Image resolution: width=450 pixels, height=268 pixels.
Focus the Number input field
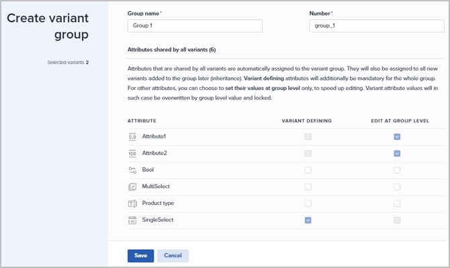(377, 26)
